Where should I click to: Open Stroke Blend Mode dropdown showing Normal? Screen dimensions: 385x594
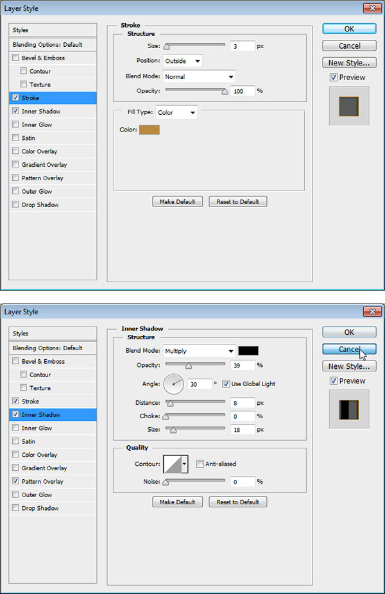200,76
